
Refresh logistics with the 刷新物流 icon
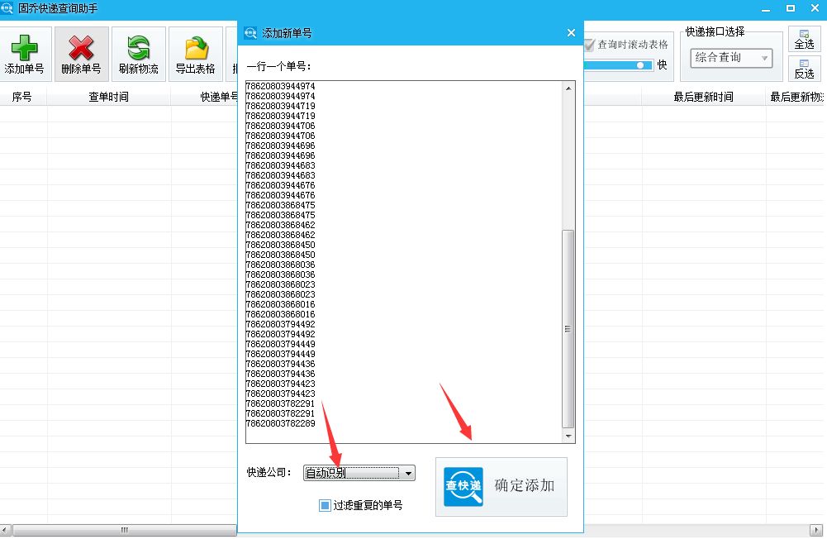[137, 53]
